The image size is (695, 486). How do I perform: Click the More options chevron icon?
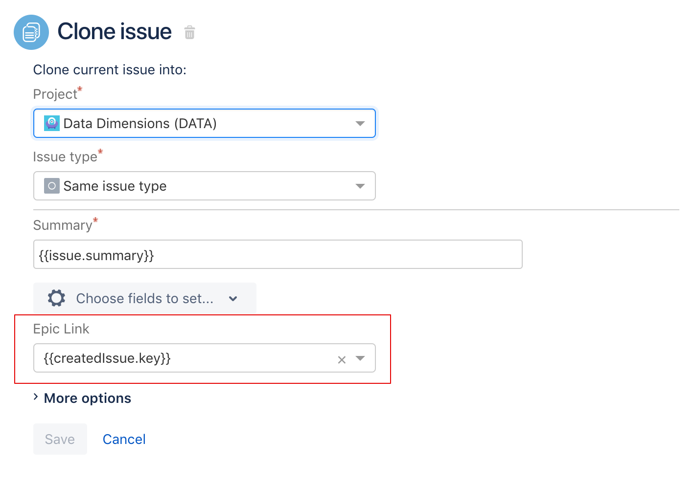click(x=35, y=398)
